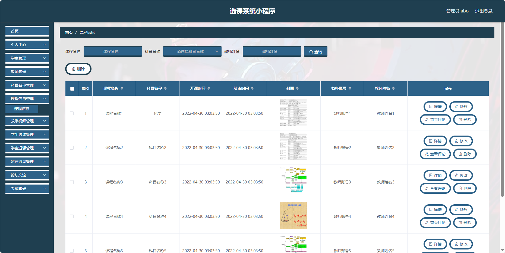The width and height of the screenshot is (505, 253).
Task: Click 管理员 abo account label
Action: [457, 11]
